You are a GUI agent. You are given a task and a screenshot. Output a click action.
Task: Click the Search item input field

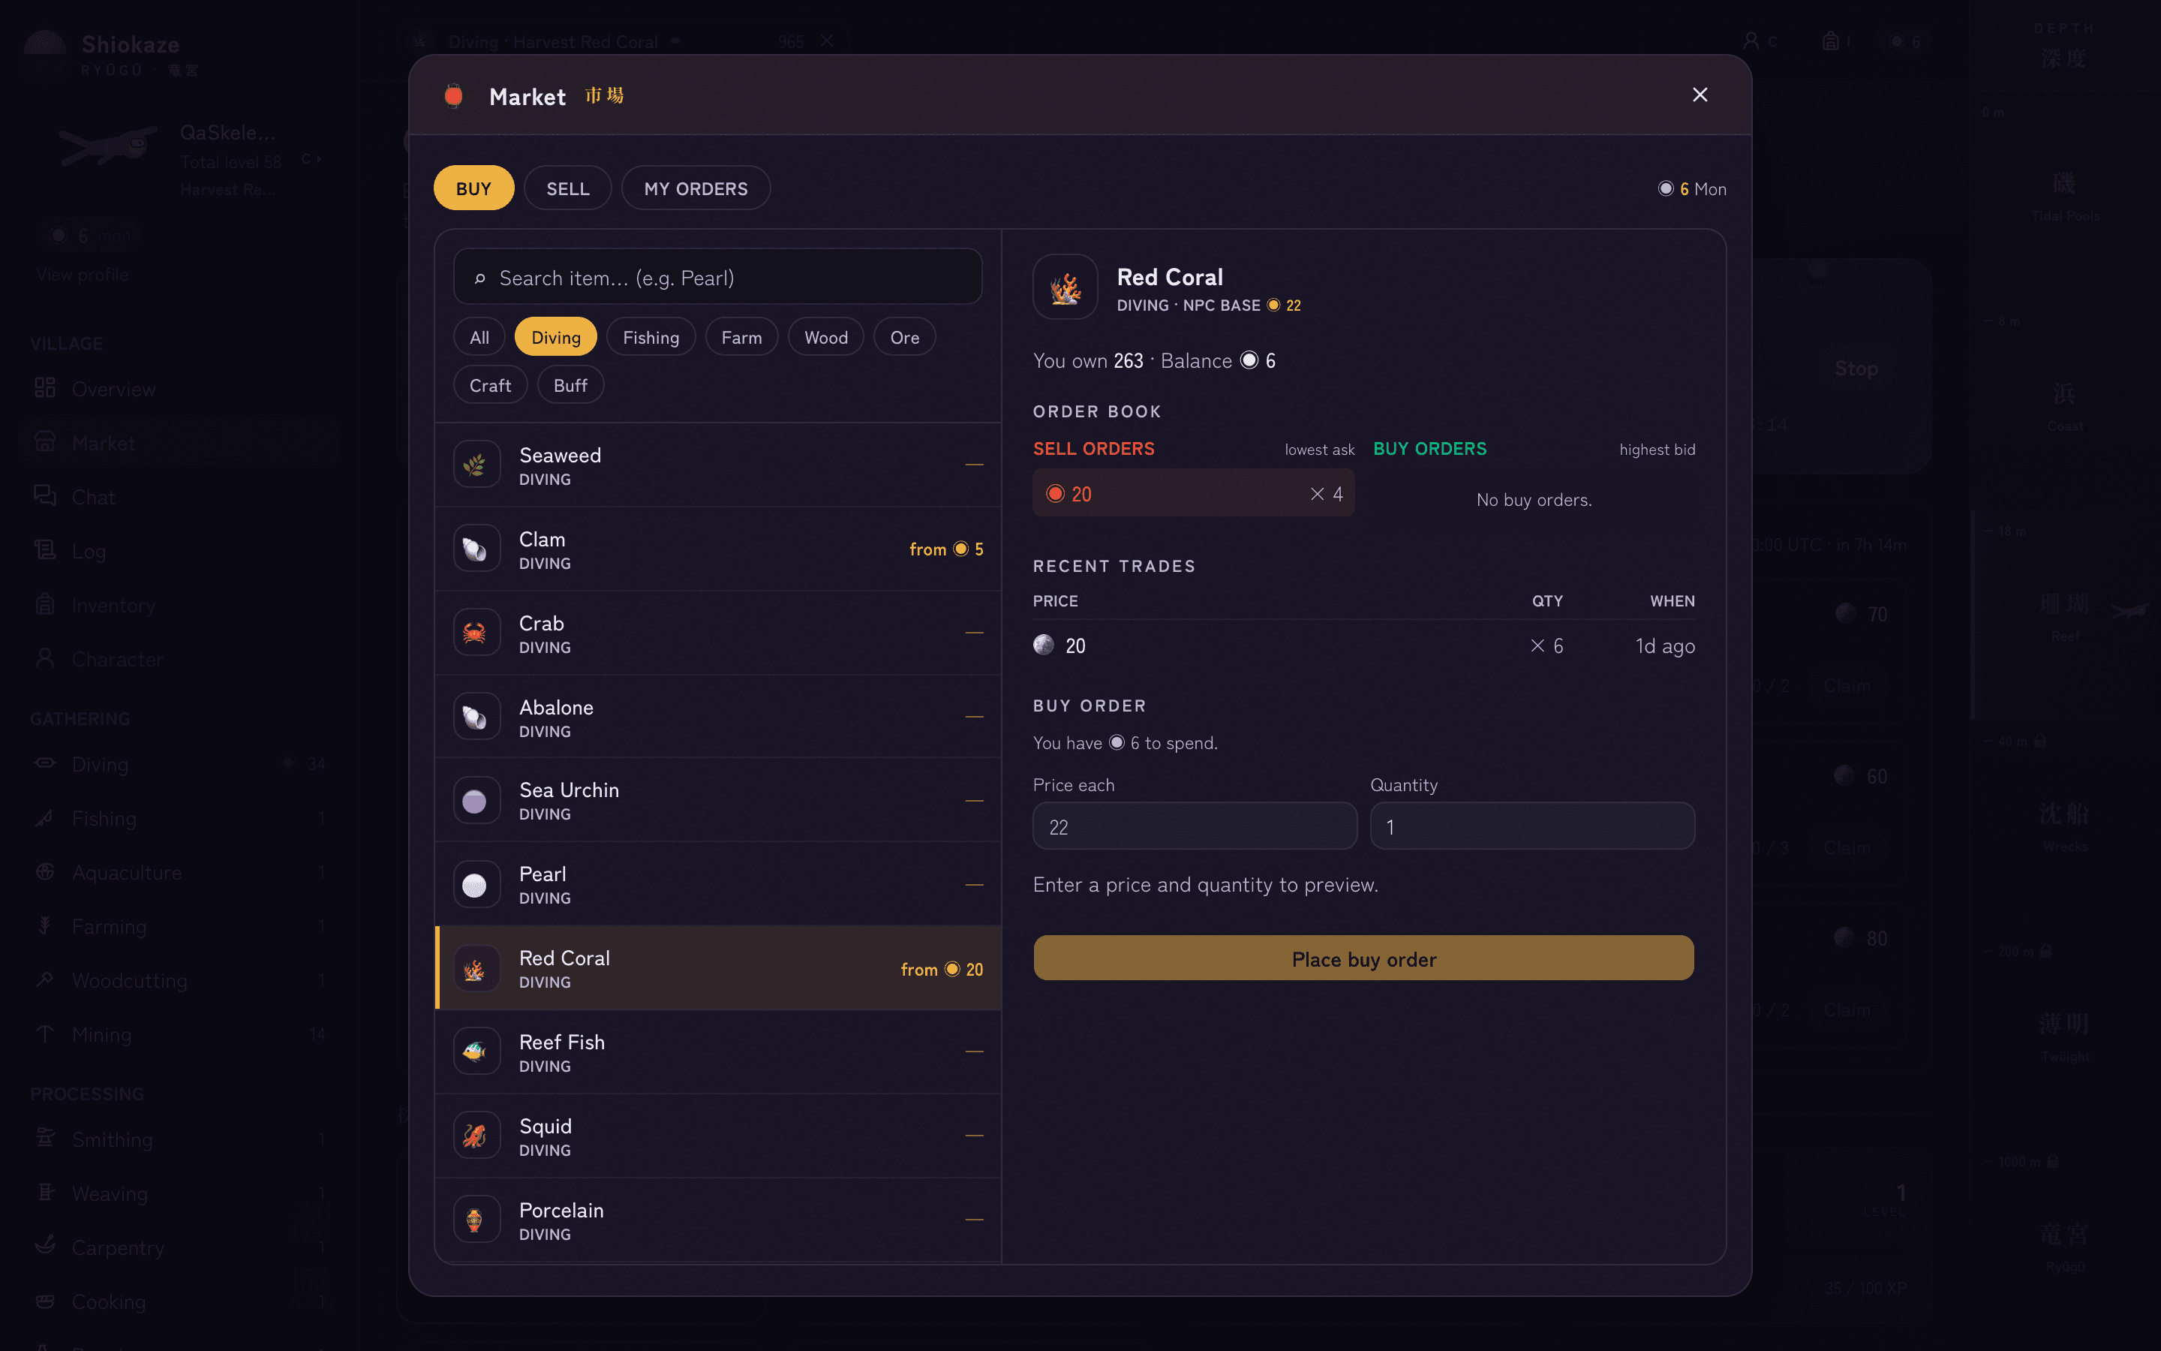[718, 277]
